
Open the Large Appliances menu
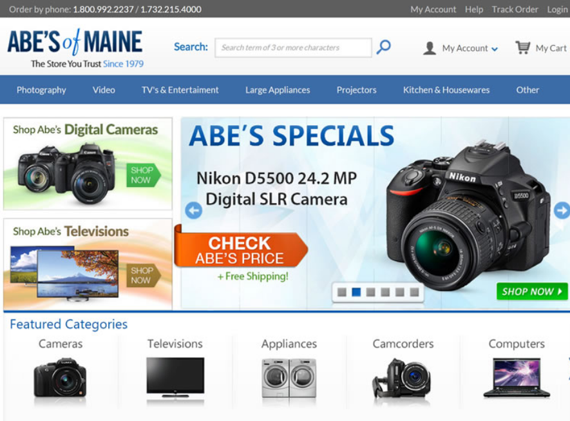click(x=278, y=90)
